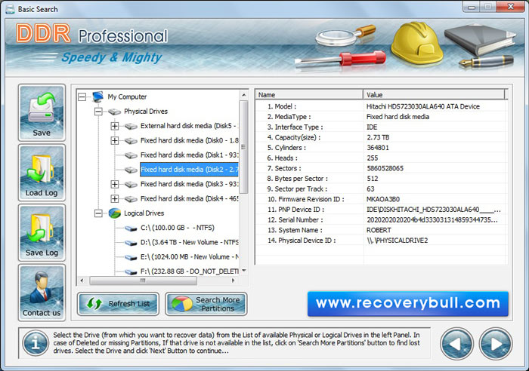
Task: Open the Contact us button
Action: click(42, 293)
